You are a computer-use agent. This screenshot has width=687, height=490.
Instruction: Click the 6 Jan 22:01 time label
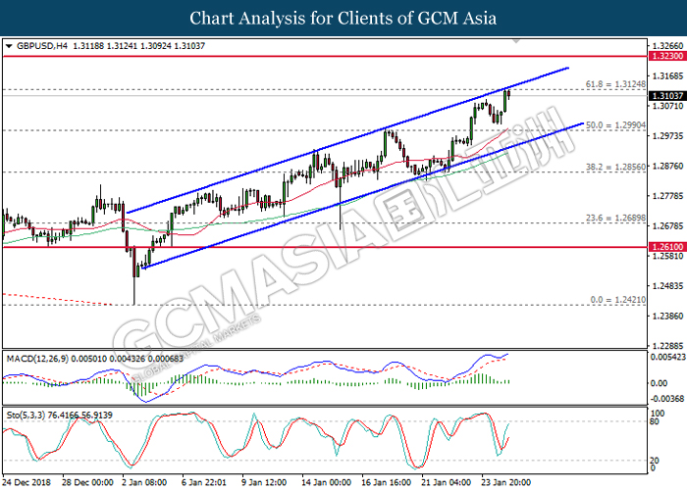pyautogui.click(x=204, y=482)
